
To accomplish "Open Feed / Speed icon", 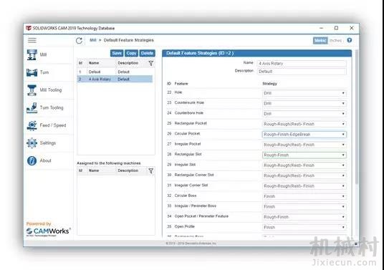I will pyautogui.click(x=32, y=125).
